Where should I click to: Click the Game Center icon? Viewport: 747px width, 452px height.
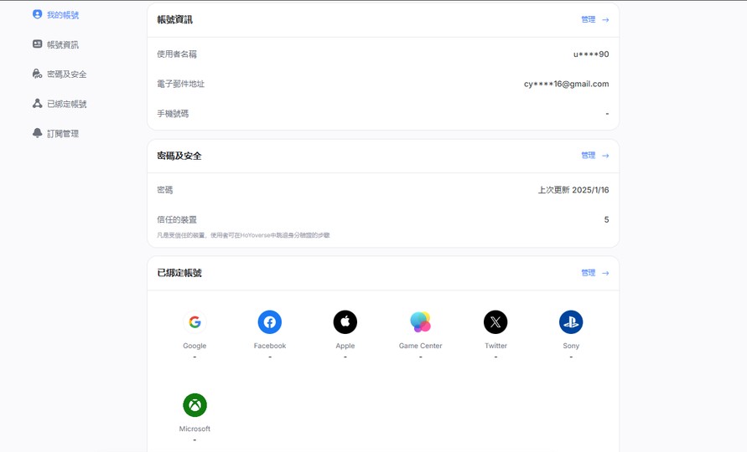point(420,322)
